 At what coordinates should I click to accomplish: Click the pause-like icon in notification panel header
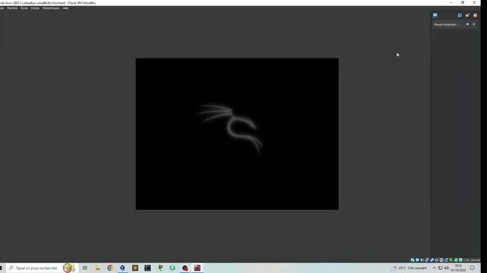click(x=460, y=15)
